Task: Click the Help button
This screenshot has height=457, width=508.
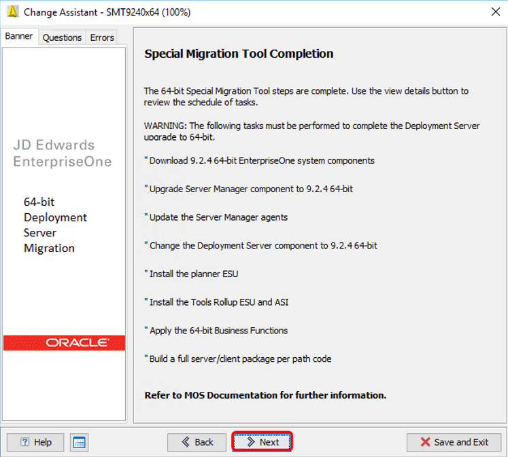Action: (x=35, y=442)
